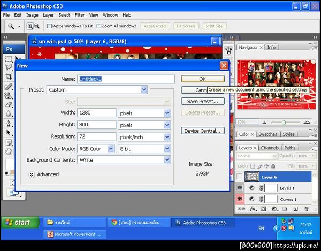Click the Save Preset button
This screenshot has width=321, height=251.
pos(202,101)
